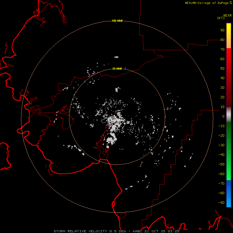Select the 10 knot scale label

tap(222, 107)
